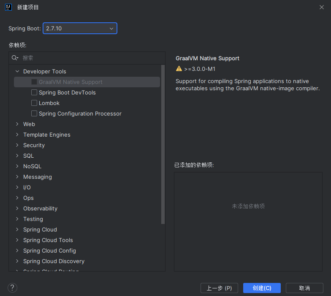Collapse the Developer Tools category
331x296 pixels.
click(17, 71)
